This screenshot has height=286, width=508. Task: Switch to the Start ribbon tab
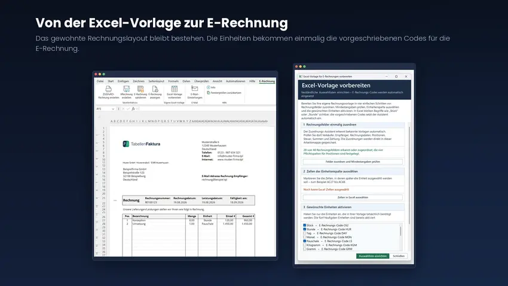pyautogui.click(x=111, y=81)
